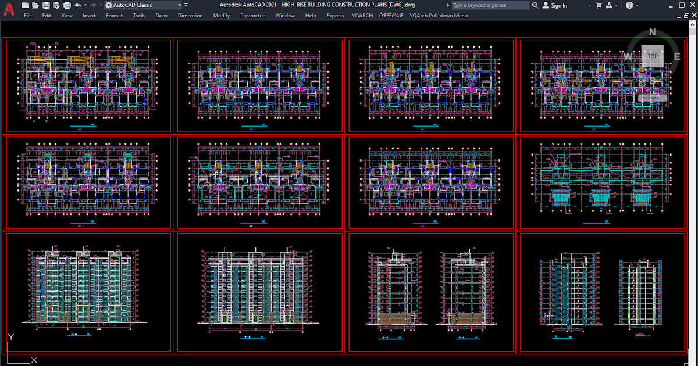Open the Plot dialog via printer icon

67,5
